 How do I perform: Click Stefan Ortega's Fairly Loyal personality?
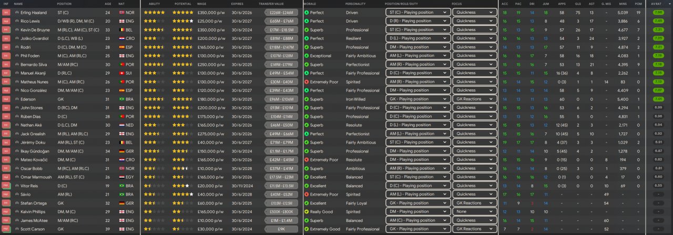coord(356,203)
